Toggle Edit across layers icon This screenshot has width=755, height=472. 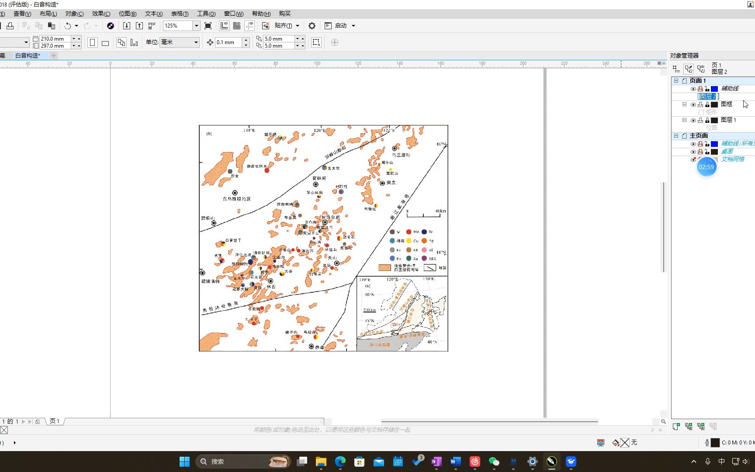(689, 69)
